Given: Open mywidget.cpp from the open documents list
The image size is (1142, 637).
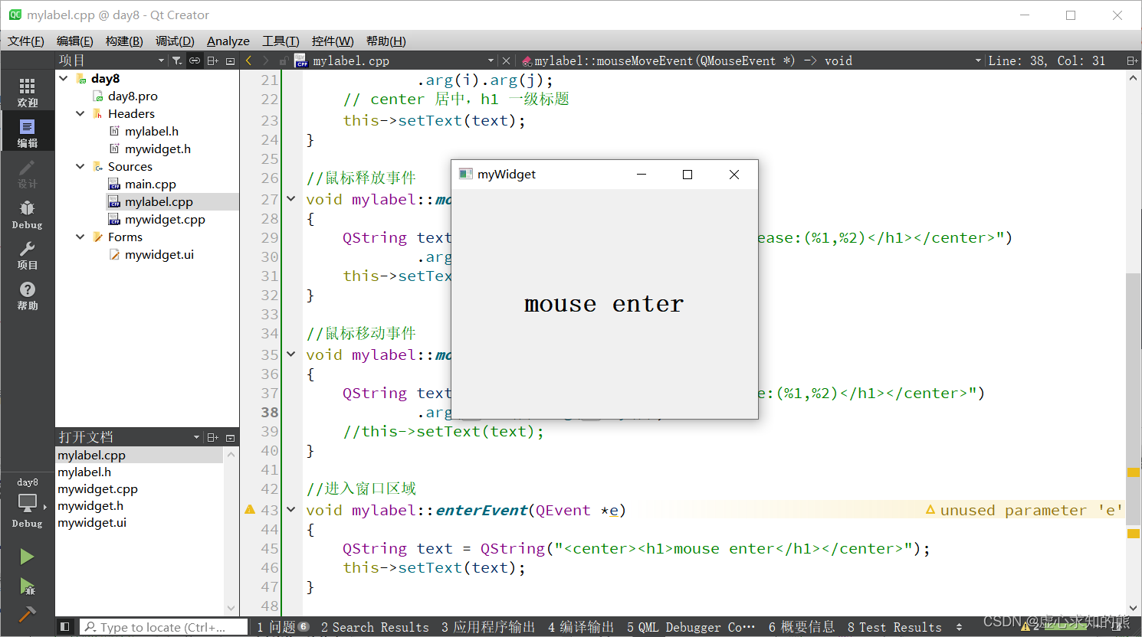Looking at the screenshot, I should point(97,488).
